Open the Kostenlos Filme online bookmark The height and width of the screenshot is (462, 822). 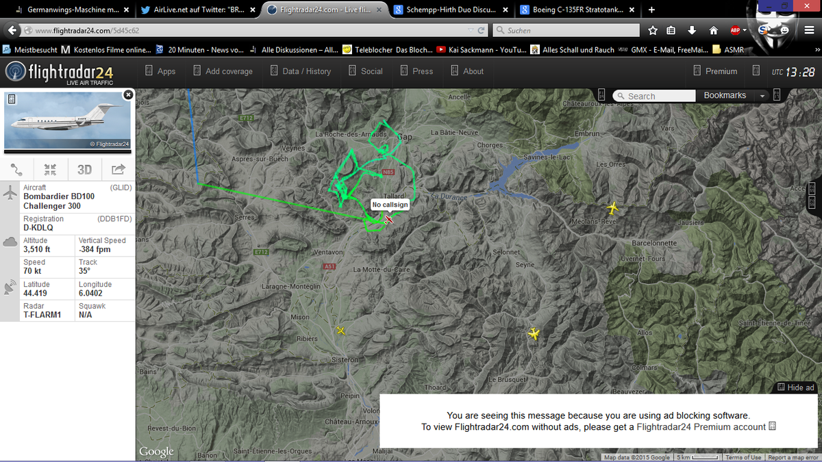coord(105,50)
